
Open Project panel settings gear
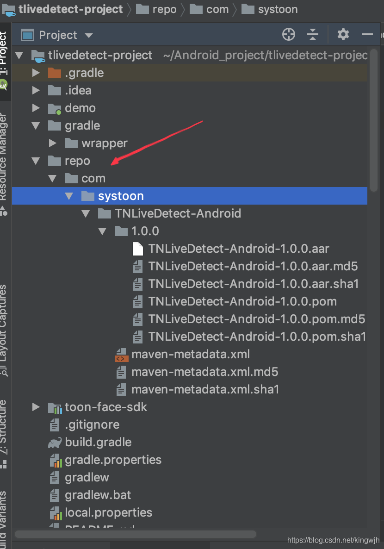click(x=343, y=34)
